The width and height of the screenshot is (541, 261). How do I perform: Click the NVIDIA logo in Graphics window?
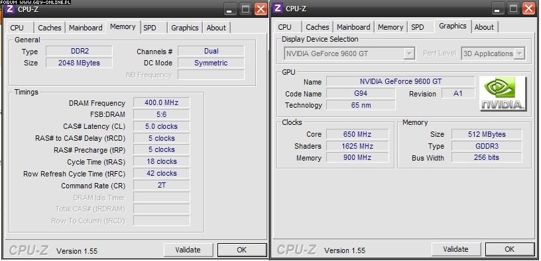(x=503, y=94)
